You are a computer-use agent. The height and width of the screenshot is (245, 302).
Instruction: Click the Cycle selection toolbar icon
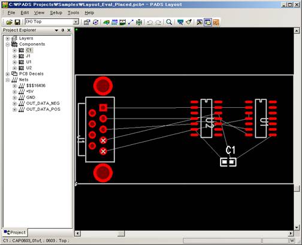[95, 22]
